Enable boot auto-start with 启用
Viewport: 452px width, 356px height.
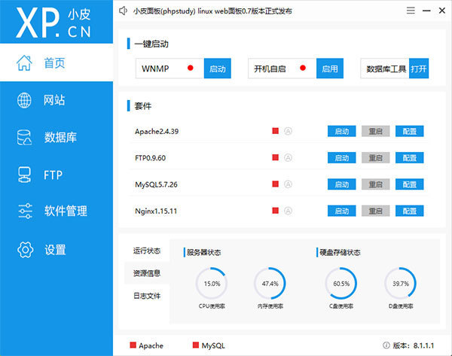point(330,68)
